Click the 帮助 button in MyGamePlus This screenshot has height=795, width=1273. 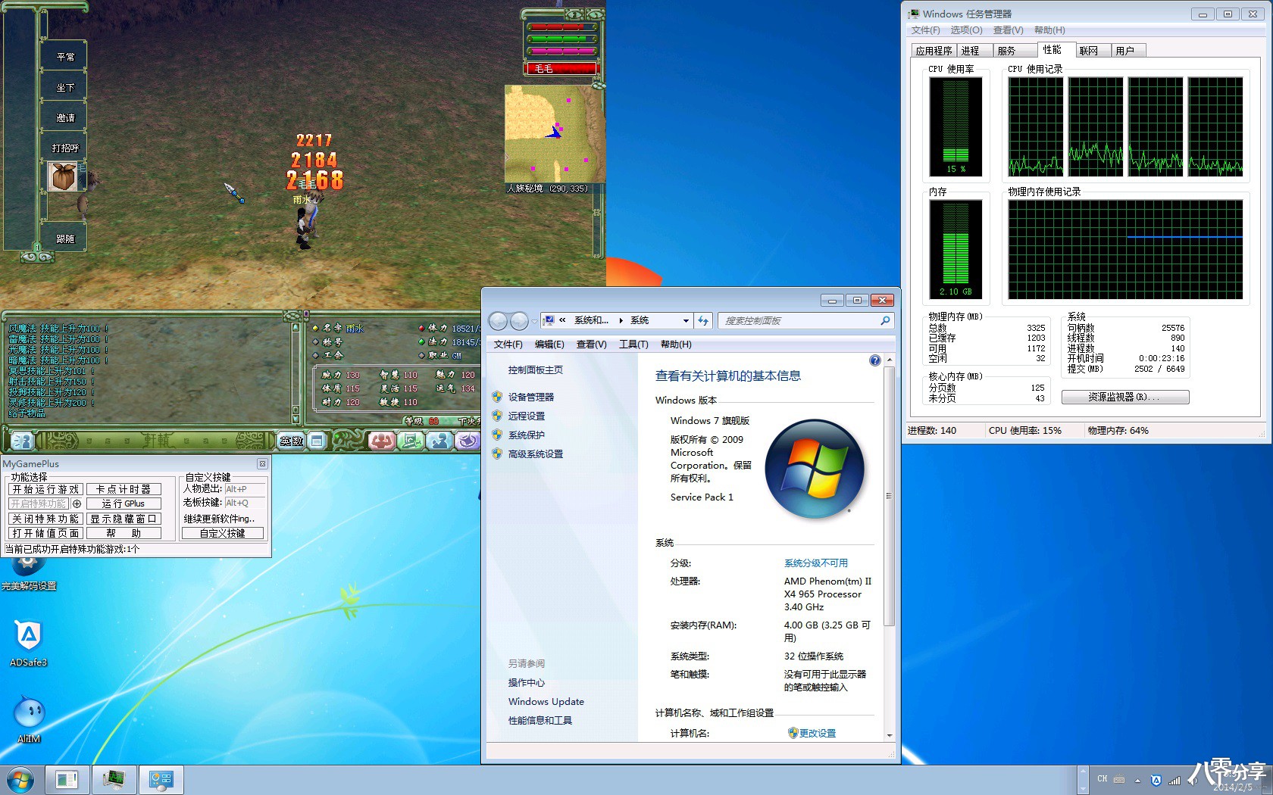pyautogui.click(x=124, y=533)
